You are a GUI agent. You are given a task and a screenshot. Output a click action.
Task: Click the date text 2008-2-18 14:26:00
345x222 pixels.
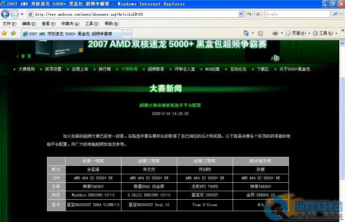coord(170,114)
